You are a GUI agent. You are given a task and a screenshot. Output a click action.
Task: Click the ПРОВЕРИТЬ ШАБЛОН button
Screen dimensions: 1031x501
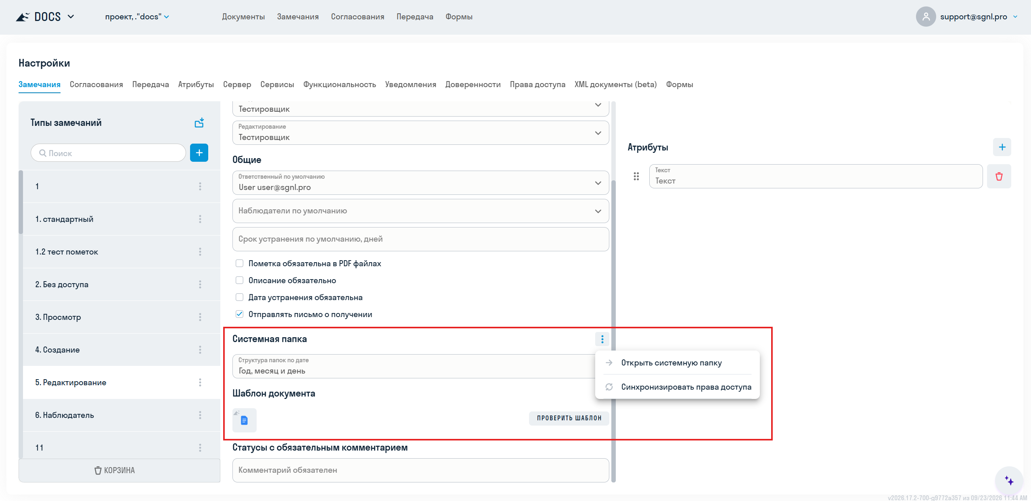pyautogui.click(x=569, y=418)
